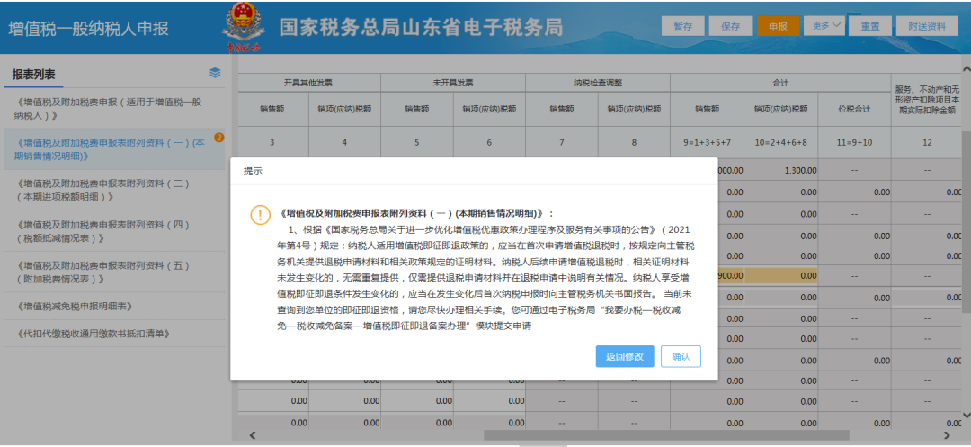Open 增值税及附加税费申报（适用于增值税一般纳税人） form
Screen dimensions: 971x447
(x=113, y=108)
